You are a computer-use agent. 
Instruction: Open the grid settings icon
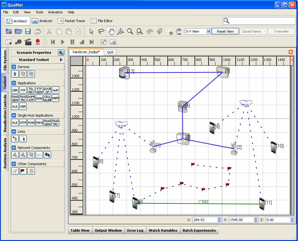pos(169,31)
